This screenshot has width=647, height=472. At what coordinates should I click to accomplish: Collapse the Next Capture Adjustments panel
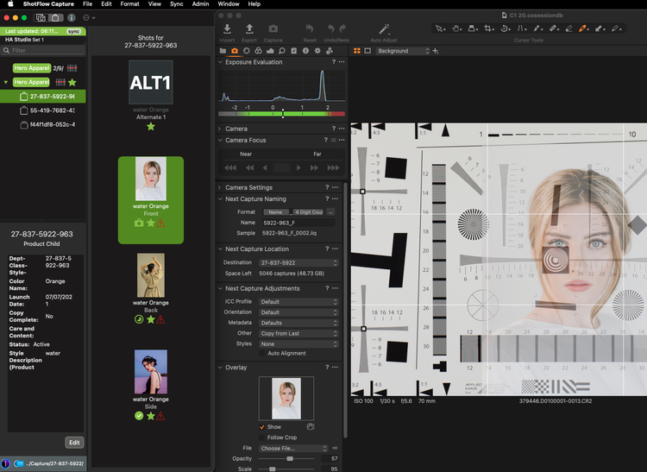click(220, 288)
